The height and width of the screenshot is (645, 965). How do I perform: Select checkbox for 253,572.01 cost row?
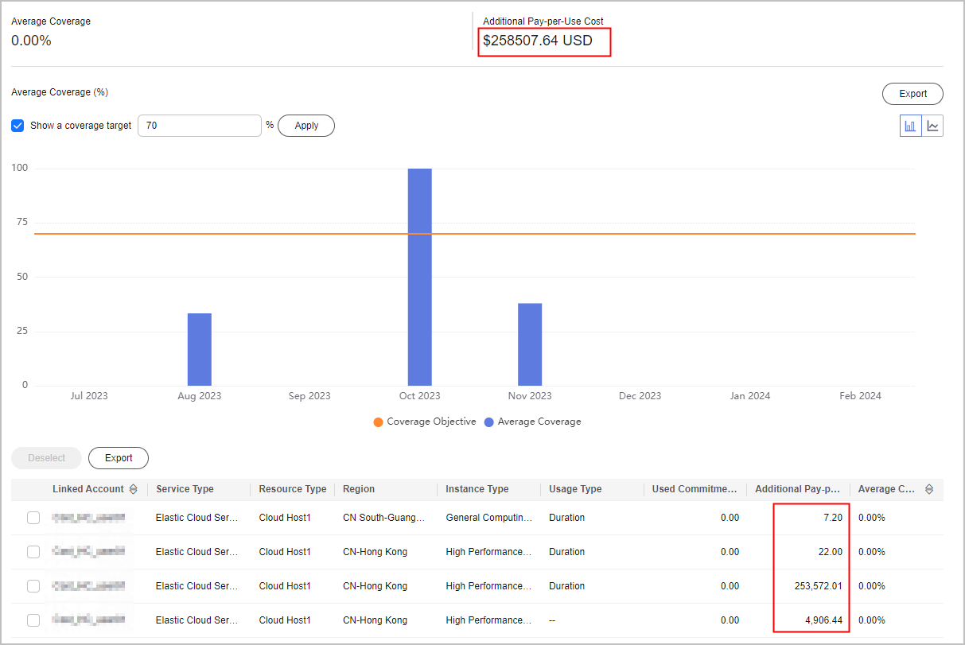click(33, 586)
